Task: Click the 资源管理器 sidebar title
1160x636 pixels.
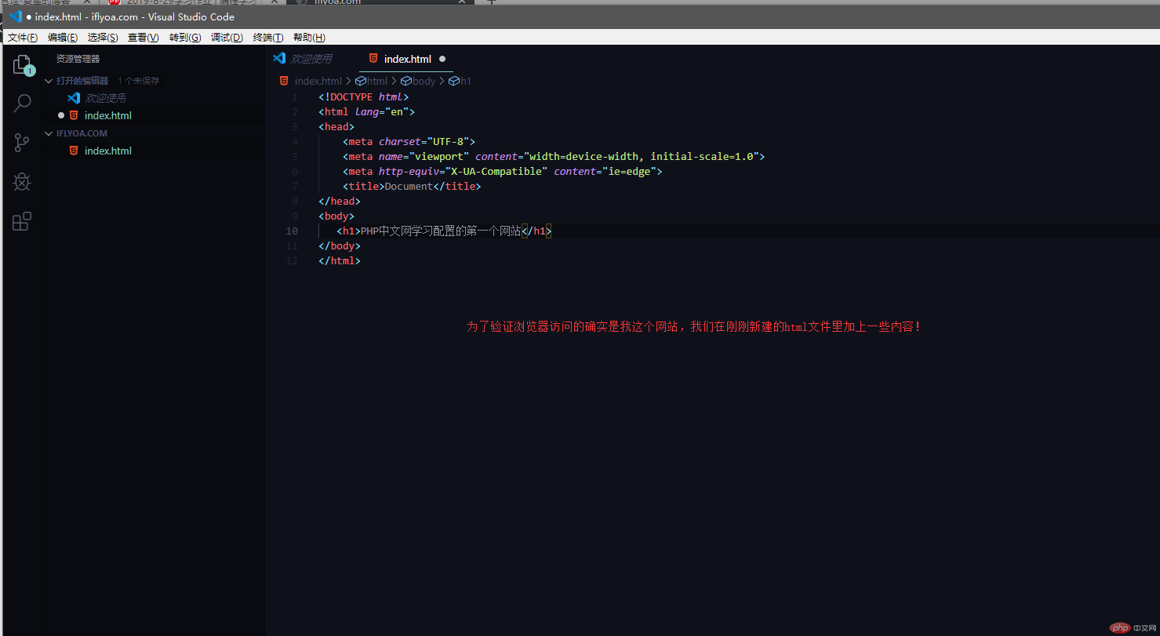Action: [78, 59]
